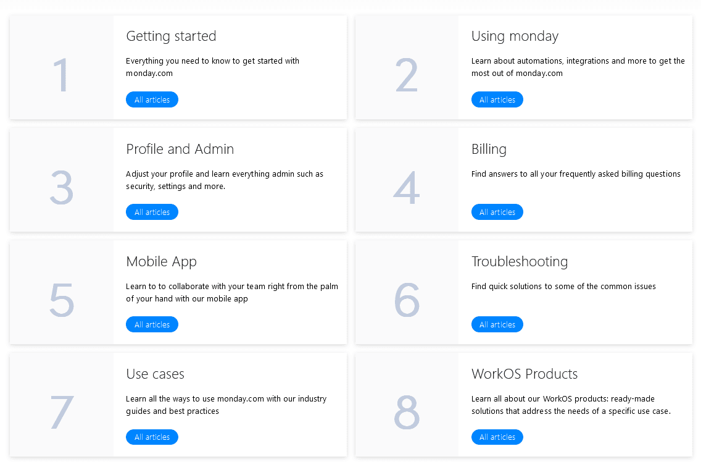This screenshot has height=467, width=701.
Task: Click All articles under Billing
Action: 497,212
